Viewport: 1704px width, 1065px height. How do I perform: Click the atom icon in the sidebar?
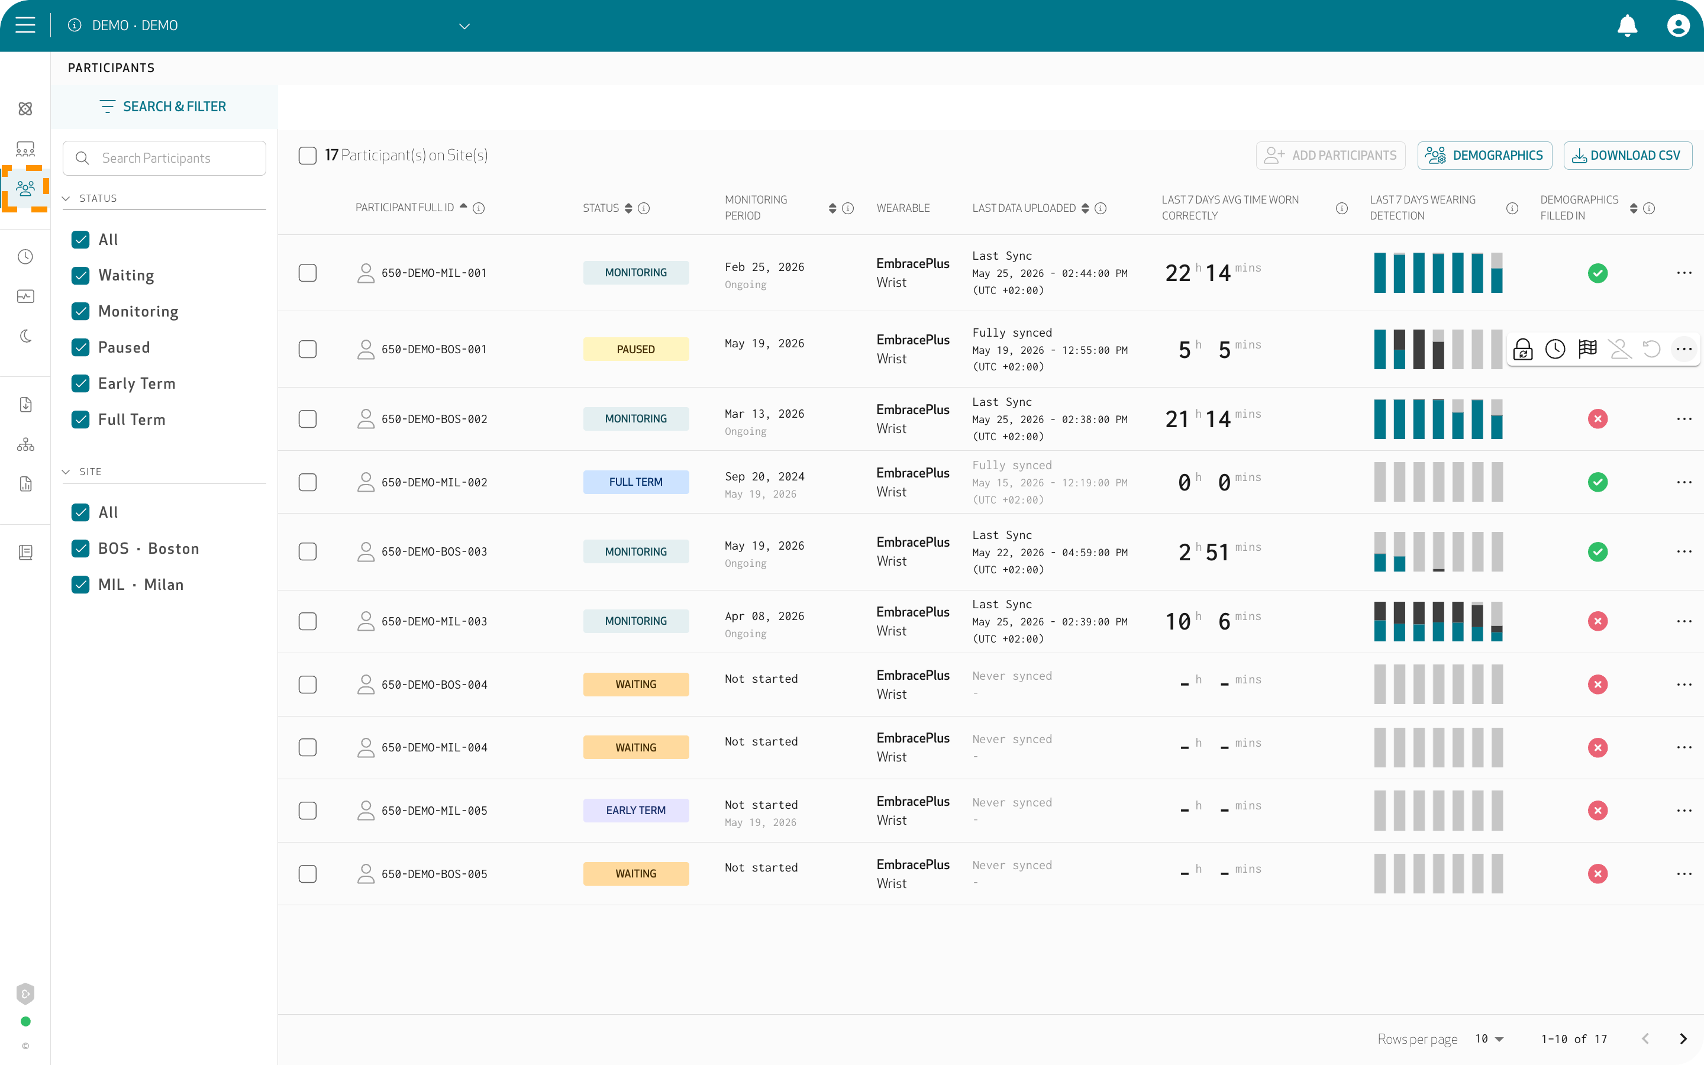click(25, 108)
